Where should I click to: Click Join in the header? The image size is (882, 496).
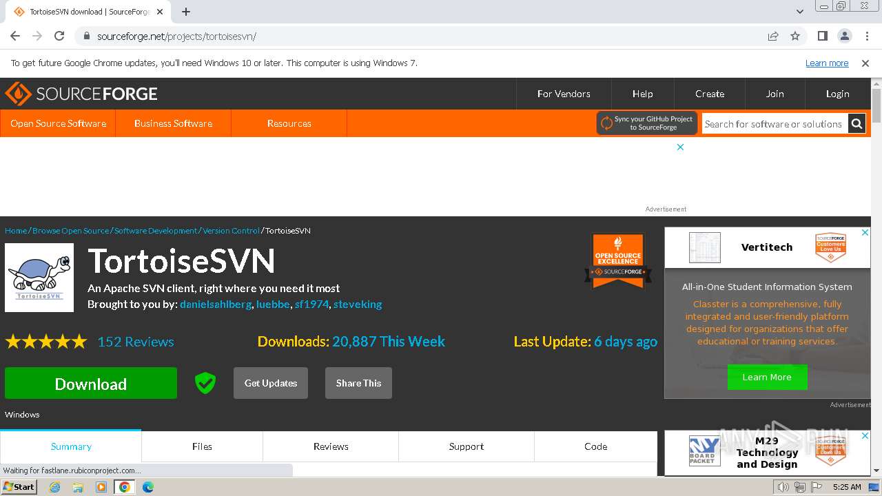(775, 94)
